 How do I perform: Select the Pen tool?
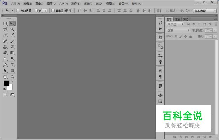point(5,65)
